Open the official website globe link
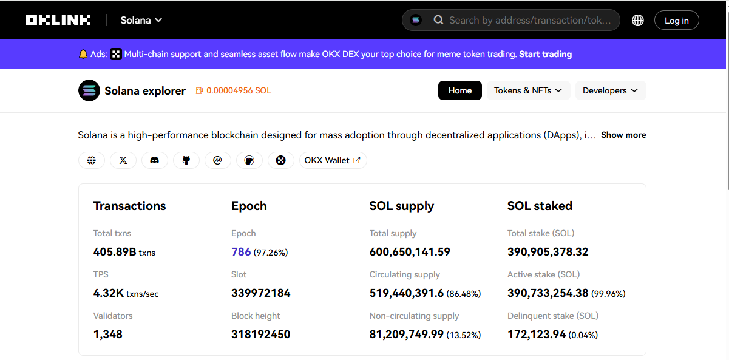 click(x=92, y=160)
